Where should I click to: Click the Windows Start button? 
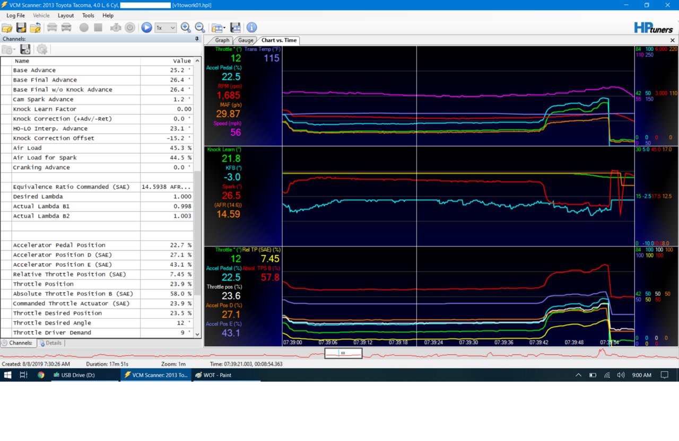point(8,375)
